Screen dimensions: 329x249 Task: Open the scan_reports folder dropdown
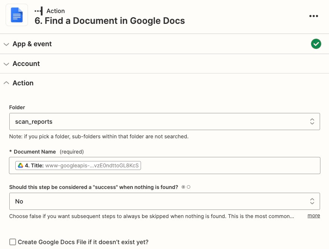point(164,122)
